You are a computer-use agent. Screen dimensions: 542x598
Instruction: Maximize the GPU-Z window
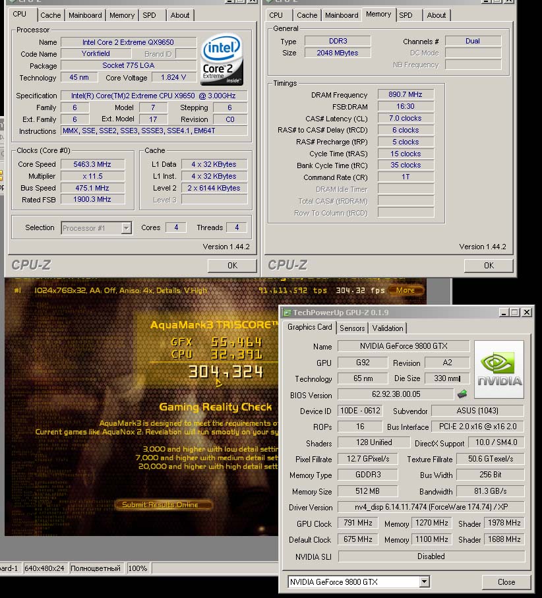(x=515, y=313)
